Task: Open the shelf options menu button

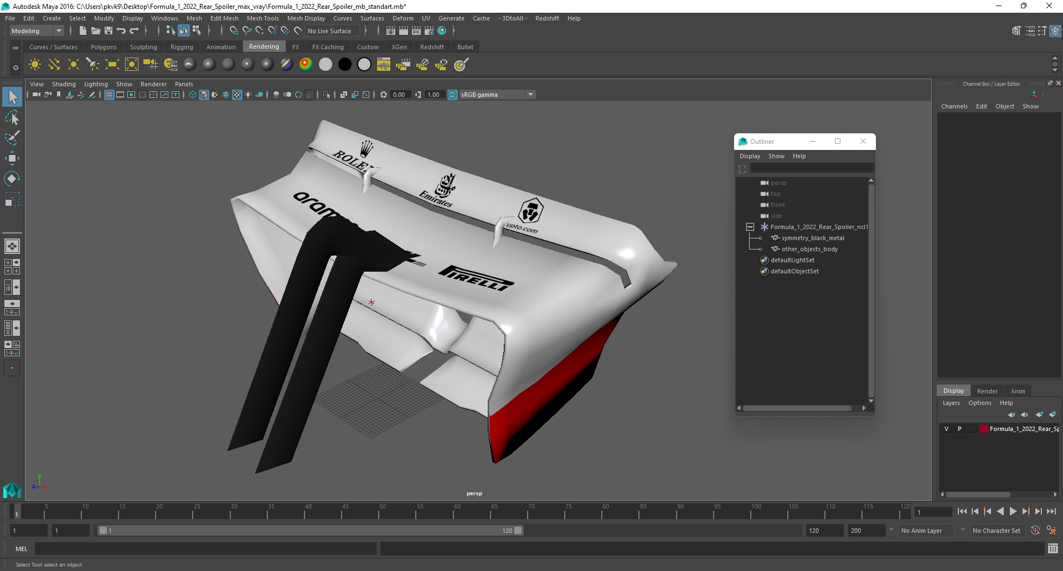Action: (16, 68)
